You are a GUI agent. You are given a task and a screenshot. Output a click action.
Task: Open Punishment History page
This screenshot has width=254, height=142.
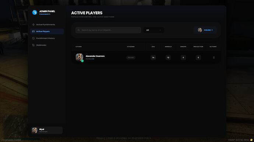click(x=47, y=38)
